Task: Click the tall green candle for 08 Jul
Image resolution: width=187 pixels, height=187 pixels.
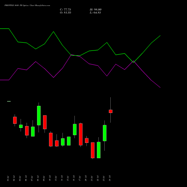Action: (x=39, y=116)
